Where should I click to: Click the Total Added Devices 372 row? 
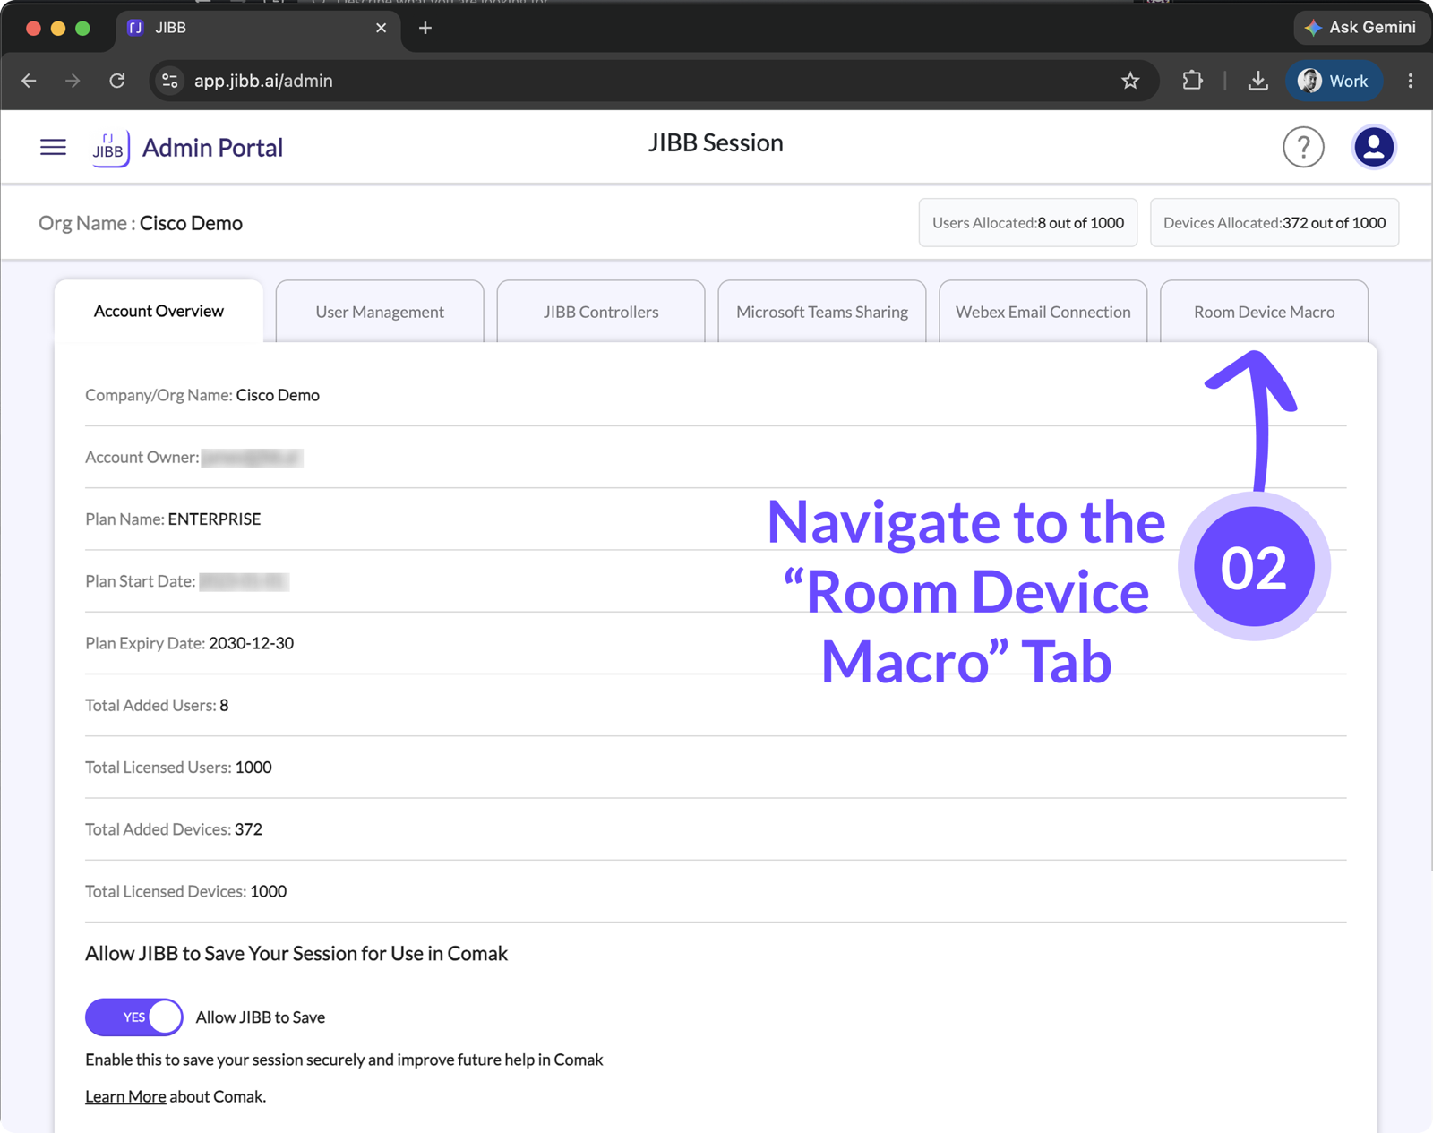click(x=716, y=829)
